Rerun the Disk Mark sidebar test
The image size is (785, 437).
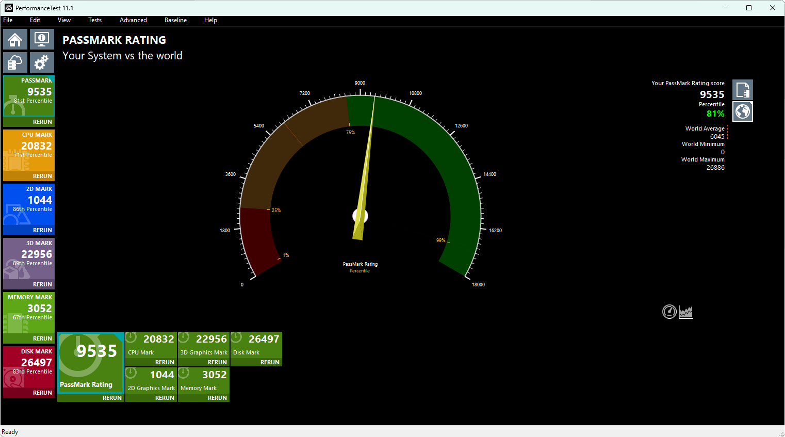[x=42, y=393]
